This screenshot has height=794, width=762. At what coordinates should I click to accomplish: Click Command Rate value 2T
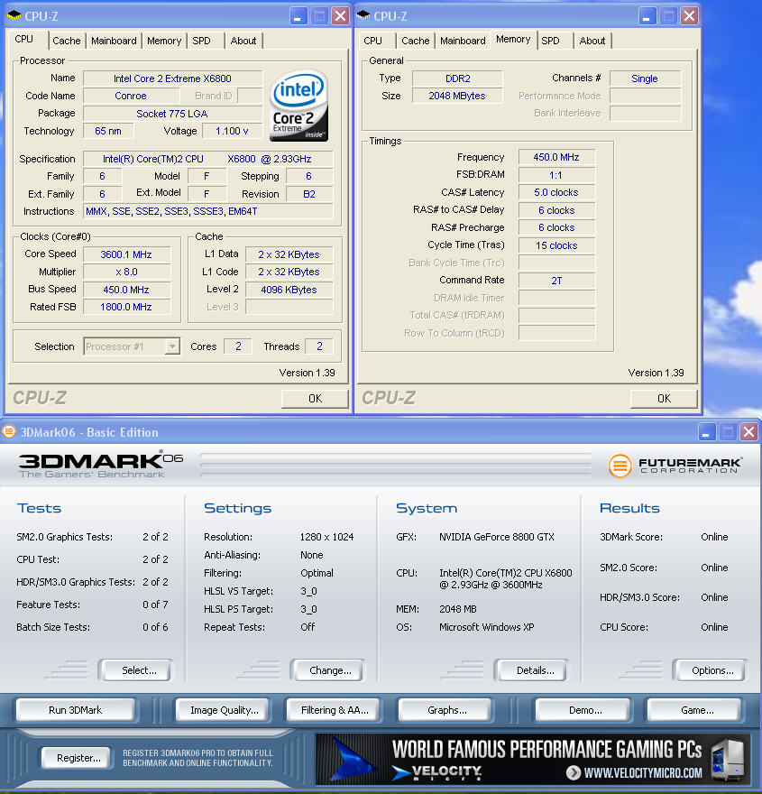(x=556, y=281)
